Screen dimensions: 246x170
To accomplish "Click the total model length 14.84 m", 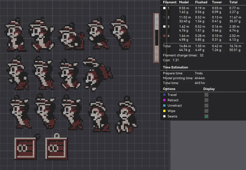I will pyautogui.click(x=185, y=46).
